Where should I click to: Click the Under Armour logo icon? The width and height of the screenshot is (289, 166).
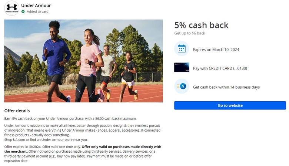[x=11, y=8]
